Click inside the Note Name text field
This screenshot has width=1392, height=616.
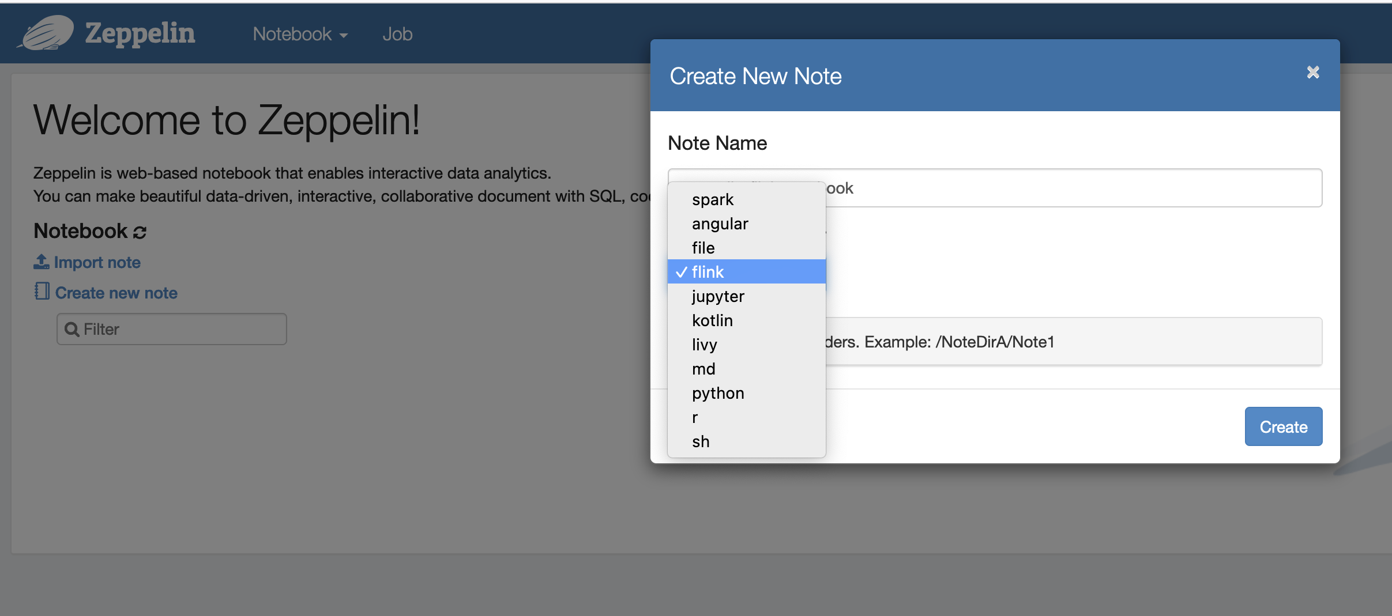[x=1096, y=188]
